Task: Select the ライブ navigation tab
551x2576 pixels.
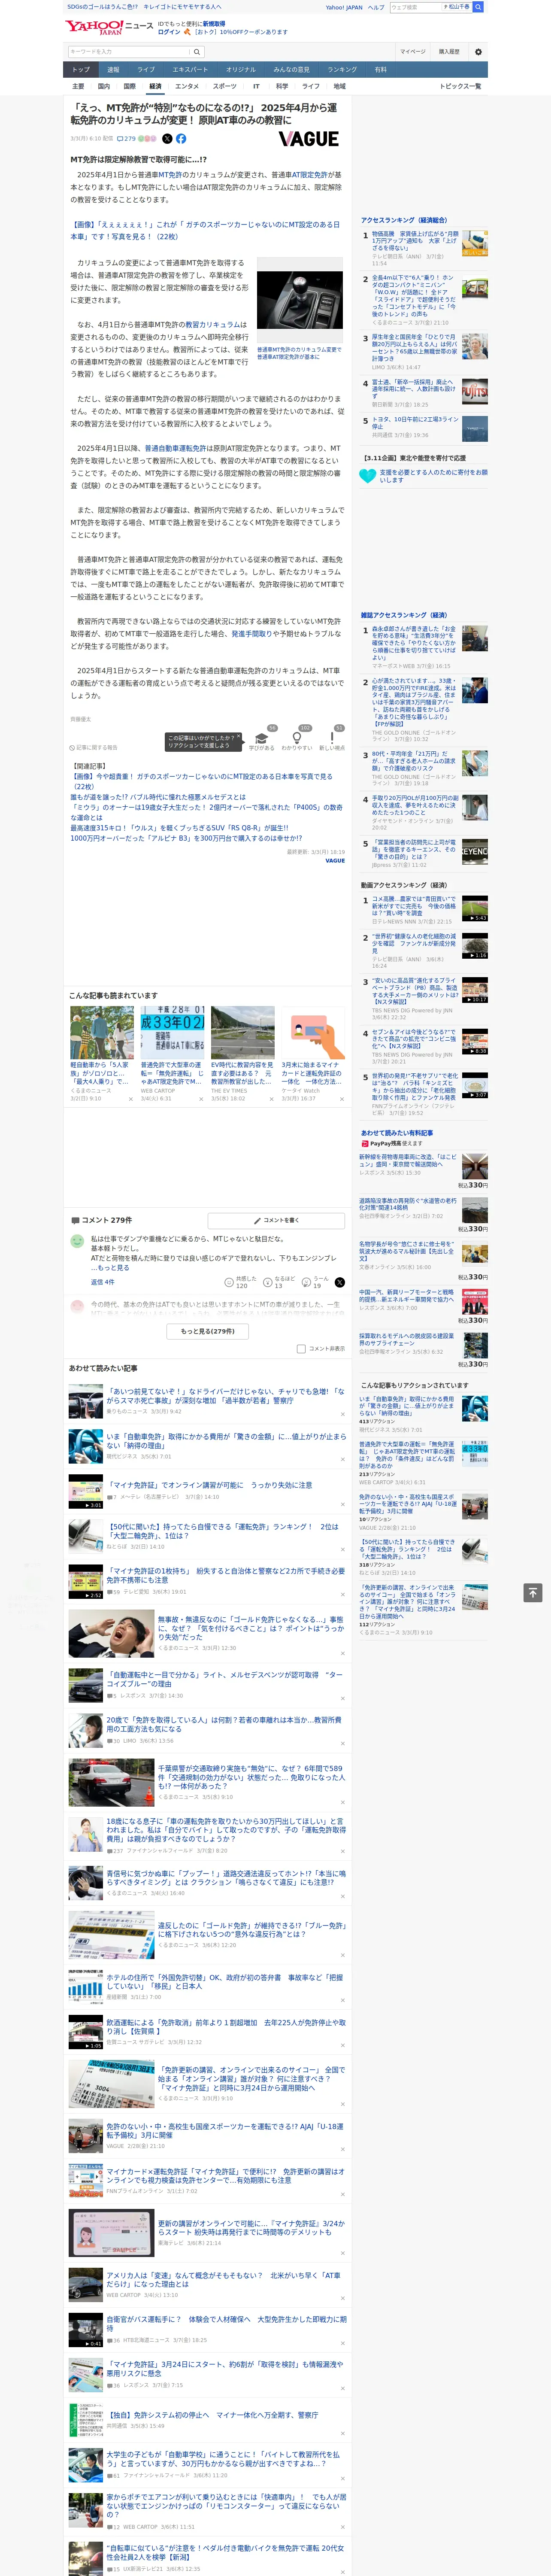Action: pyautogui.click(x=146, y=70)
